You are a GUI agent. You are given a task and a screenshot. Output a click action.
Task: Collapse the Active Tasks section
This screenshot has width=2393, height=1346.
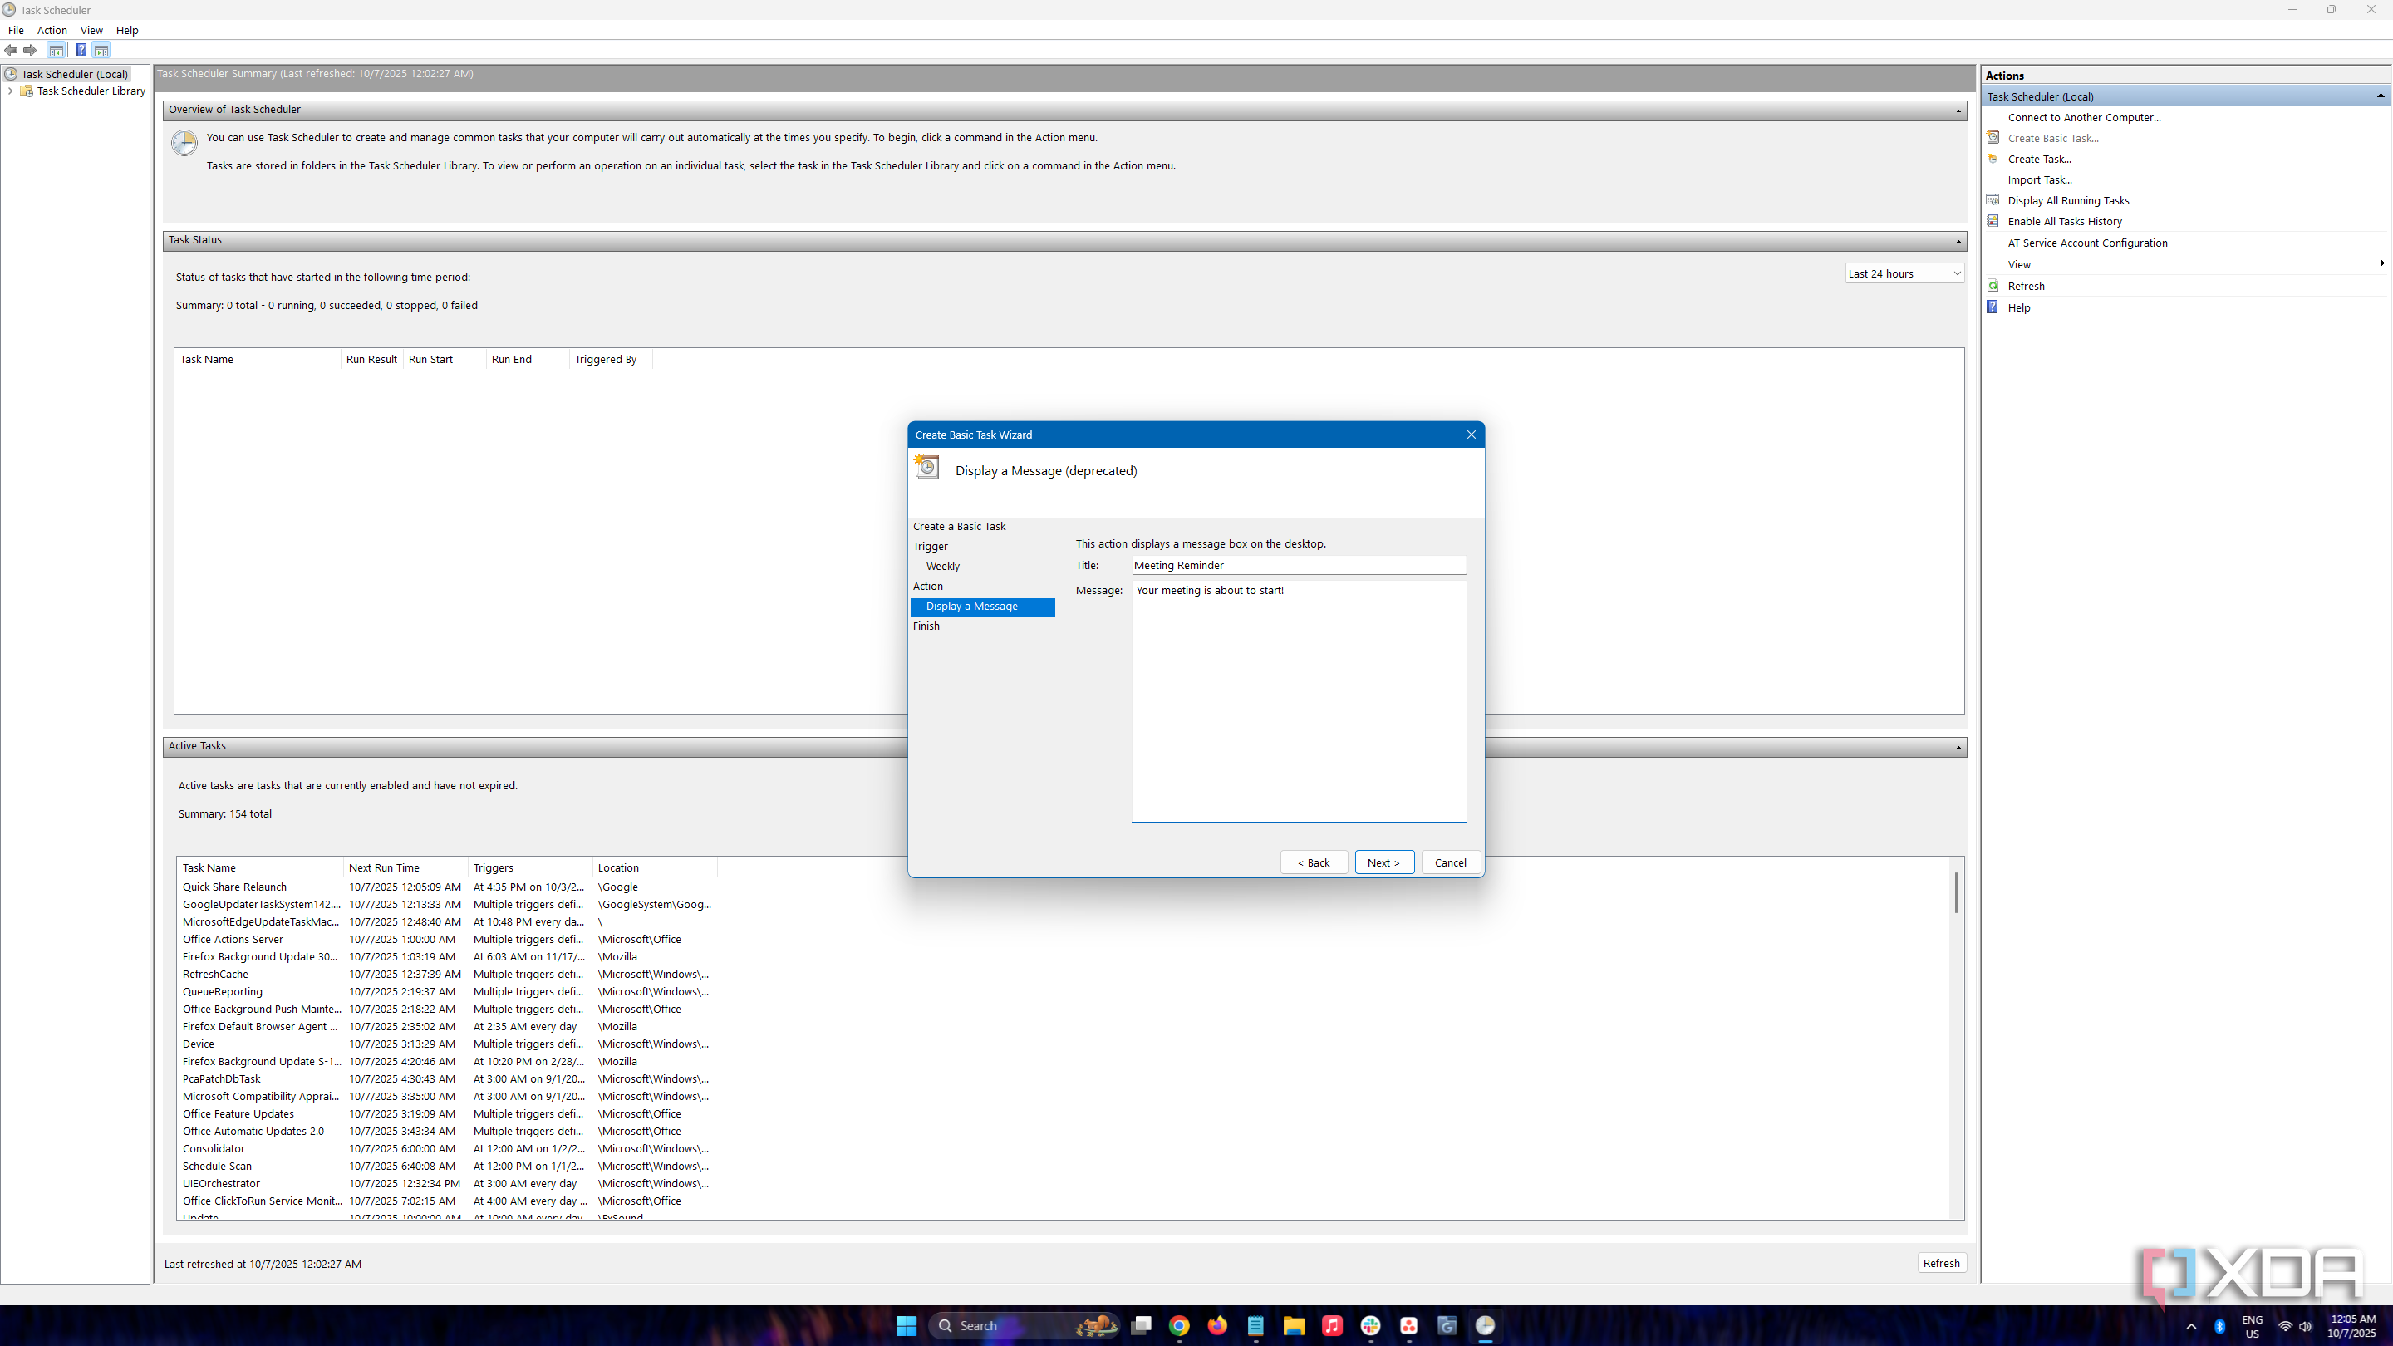coord(1958,747)
